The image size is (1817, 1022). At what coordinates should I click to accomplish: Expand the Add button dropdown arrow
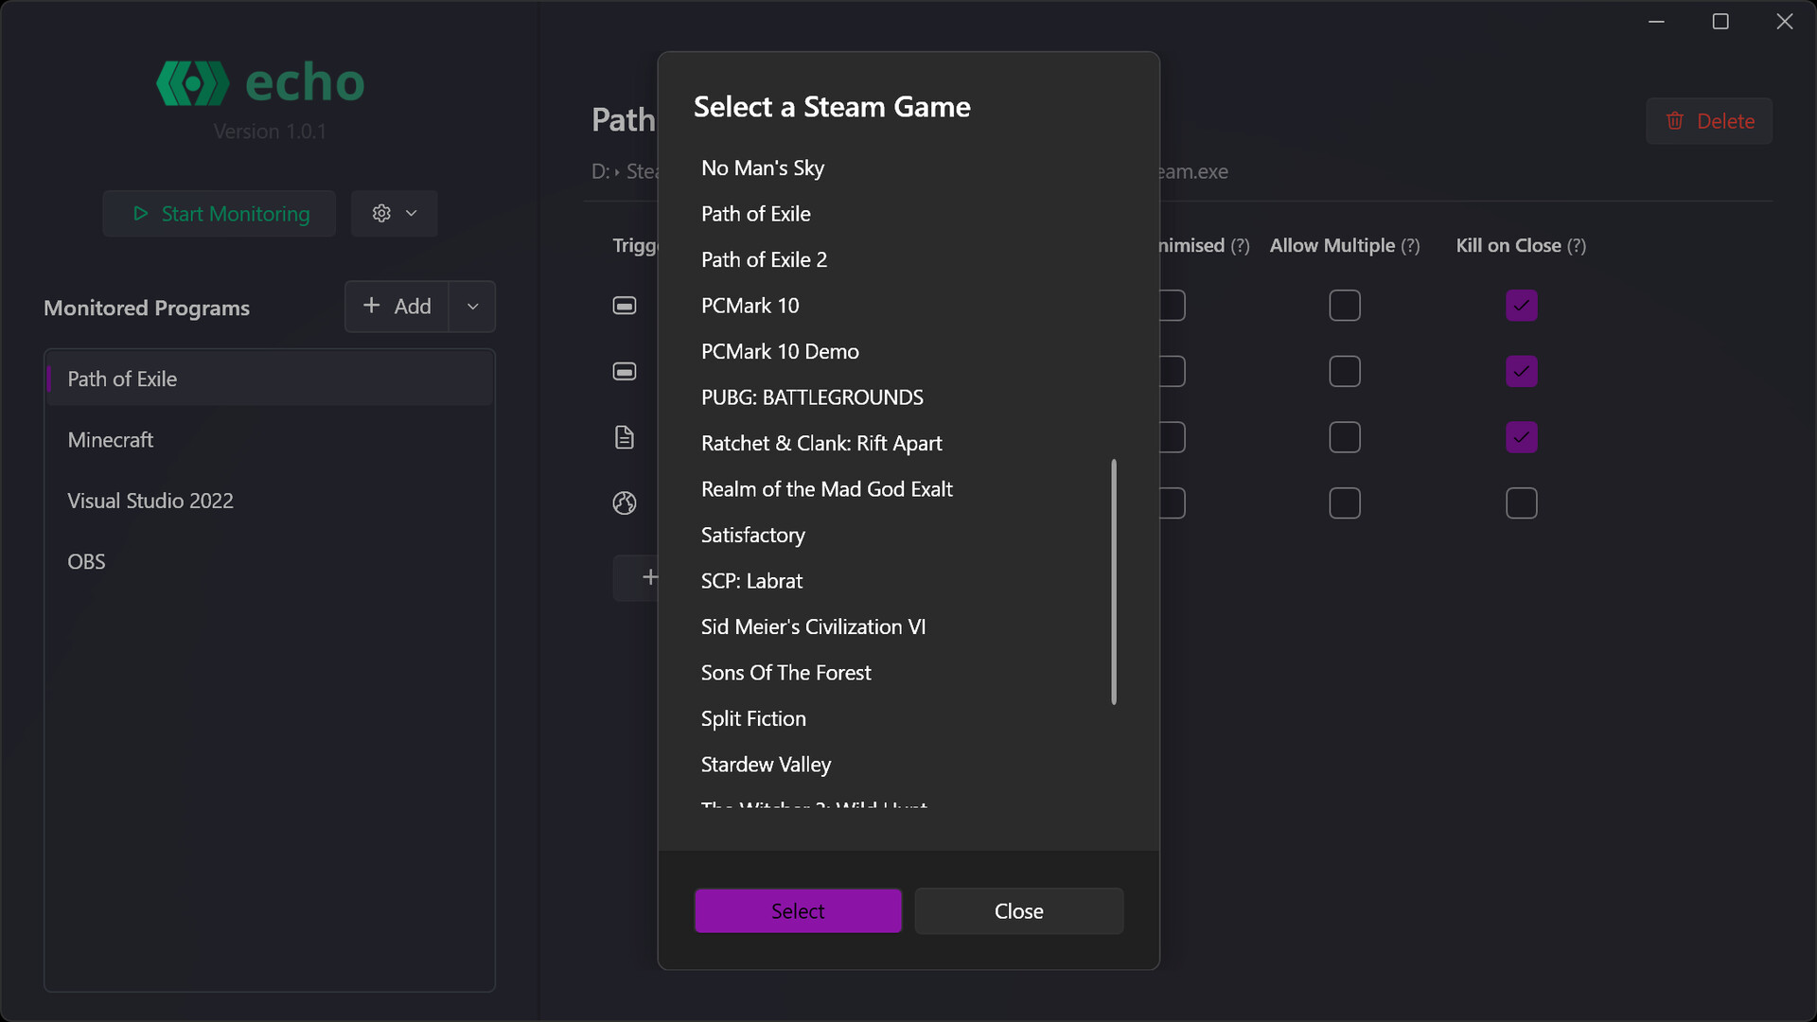(472, 307)
